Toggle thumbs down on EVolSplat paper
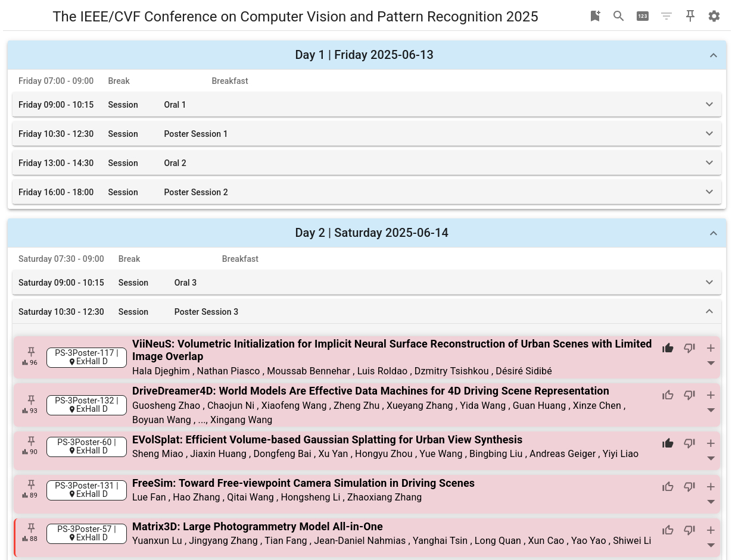Image resolution: width=732 pixels, height=560 pixels. click(x=689, y=443)
